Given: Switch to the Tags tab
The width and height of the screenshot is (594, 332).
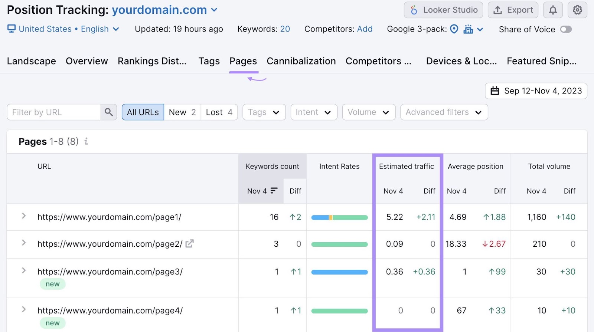Looking at the screenshot, I should [x=209, y=61].
